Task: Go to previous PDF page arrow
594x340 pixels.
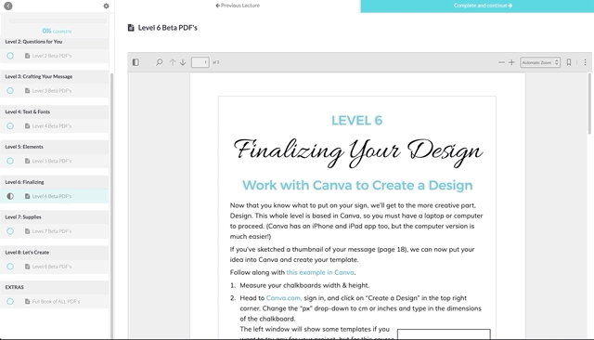Action: click(173, 62)
